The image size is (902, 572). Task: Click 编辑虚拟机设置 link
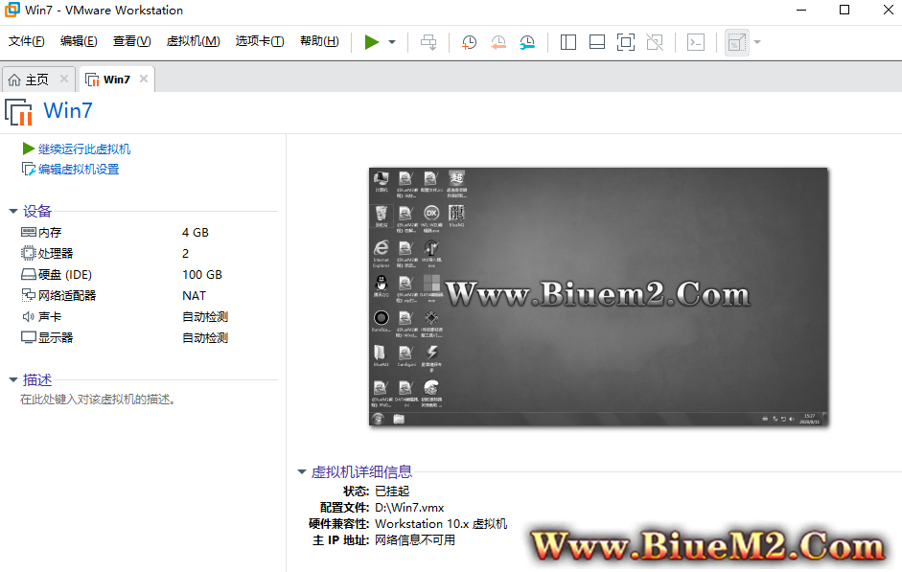[x=78, y=170]
